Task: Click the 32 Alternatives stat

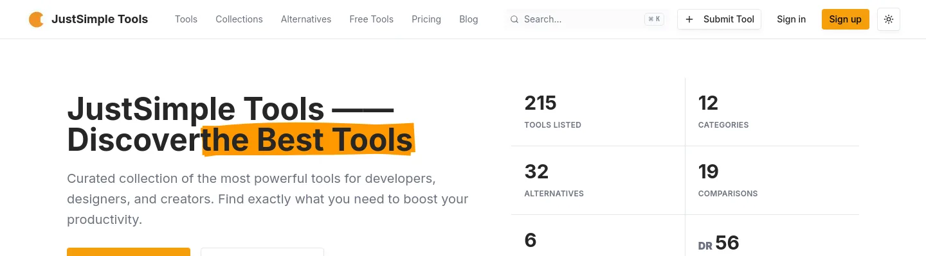Action: tap(598, 180)
